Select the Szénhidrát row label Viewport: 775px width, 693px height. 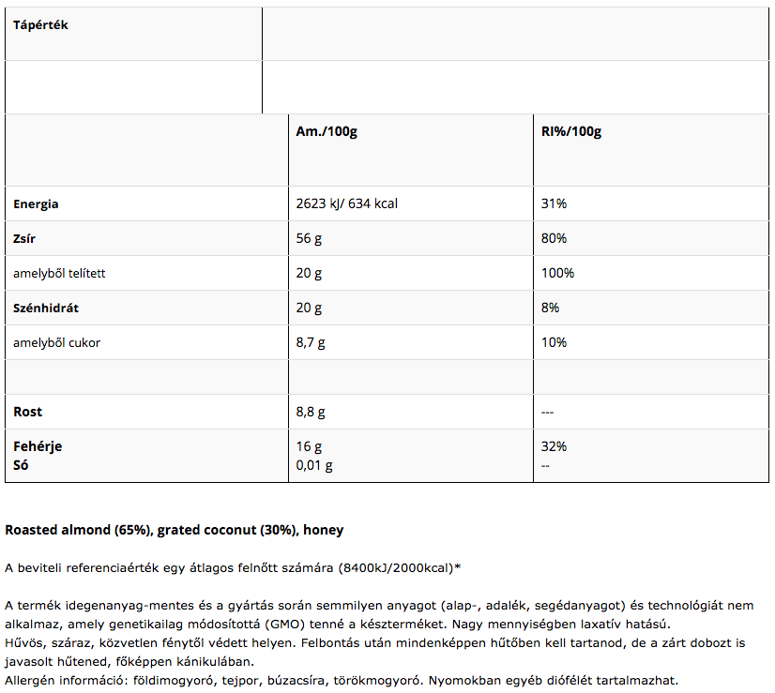tap(47, 308)
